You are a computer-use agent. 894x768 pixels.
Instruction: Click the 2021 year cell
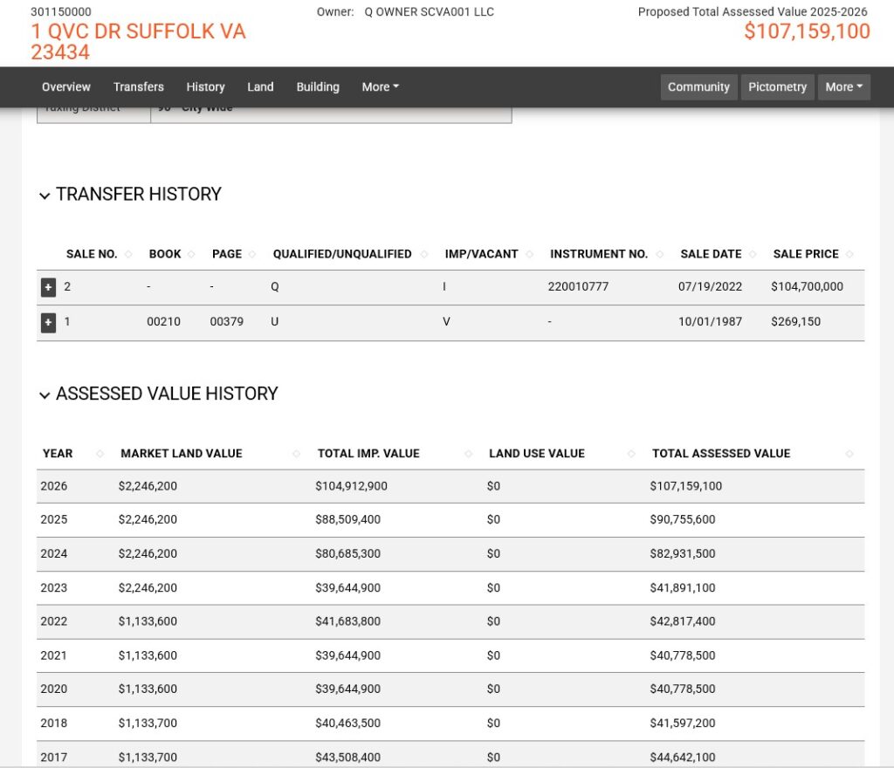click(53, 655)
